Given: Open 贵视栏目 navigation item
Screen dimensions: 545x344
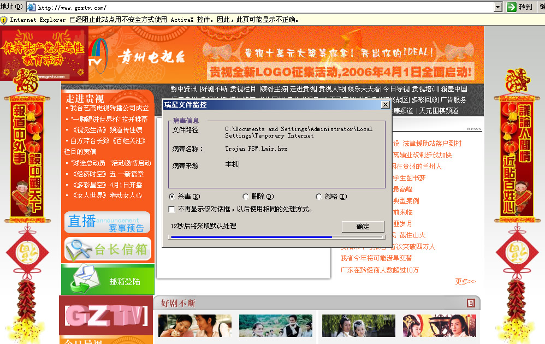Looking at the screenshot, I should click(x=243, y=89).
